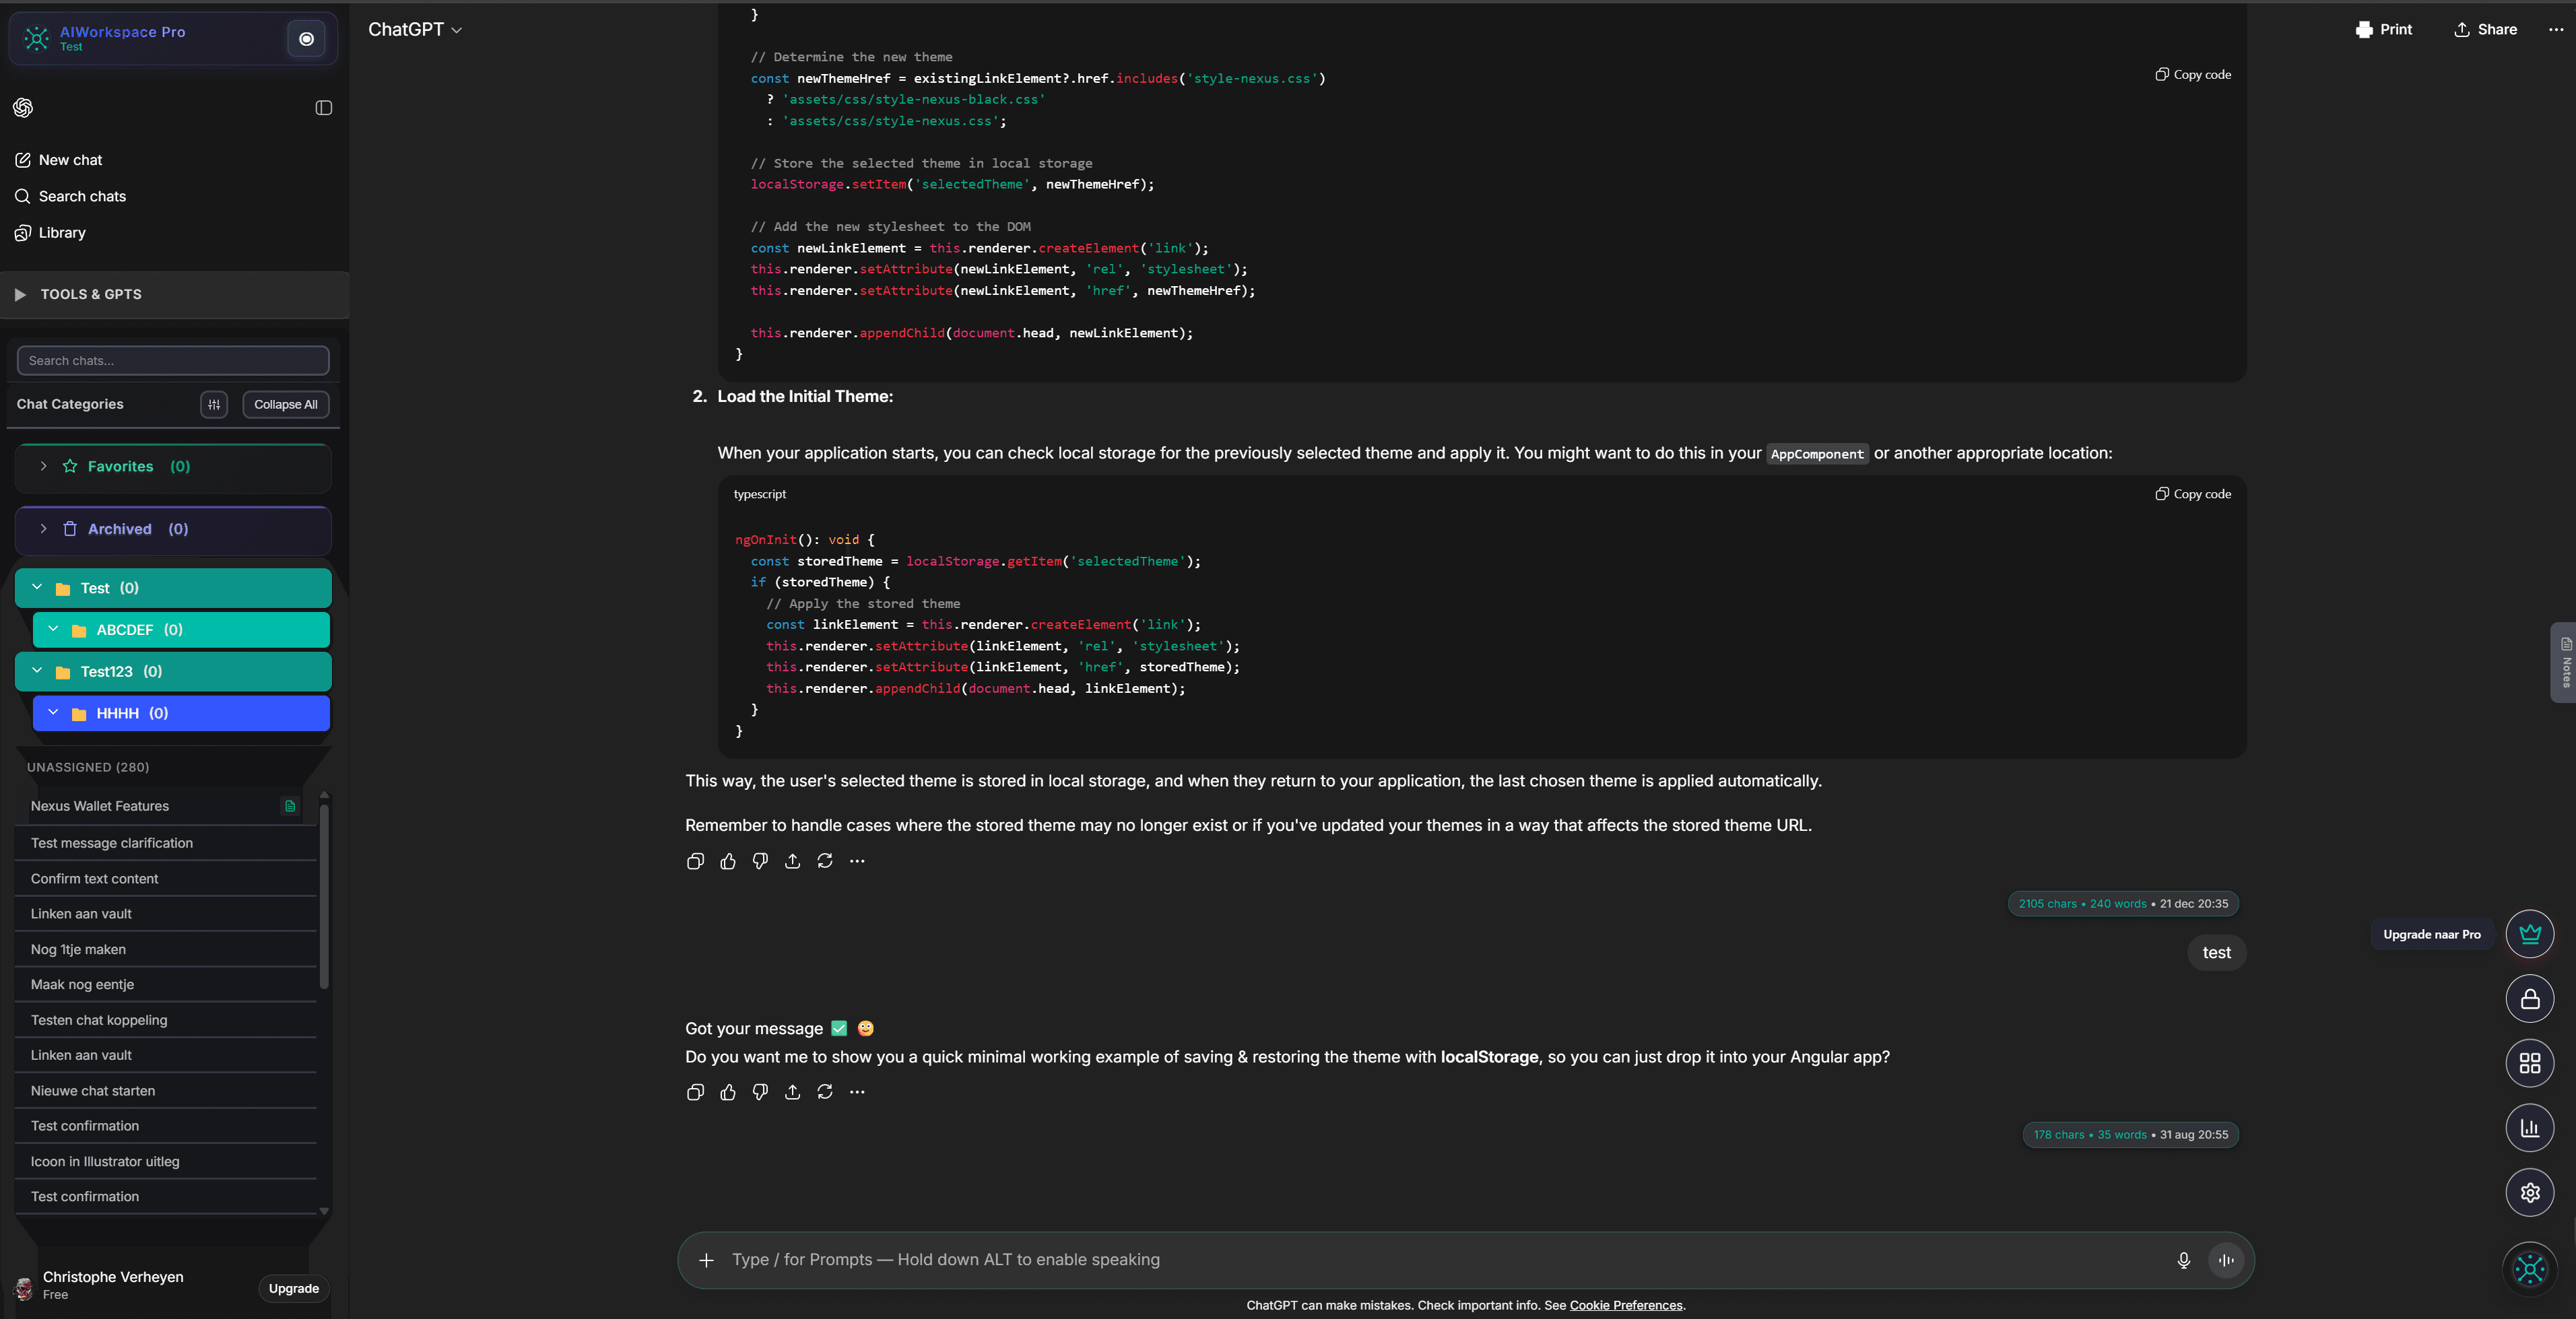Image resolution: width=2576 pixels, height=1319 pixels.
Task: Open the chat category filter sliders icon
Action: [x=213, y=404]
